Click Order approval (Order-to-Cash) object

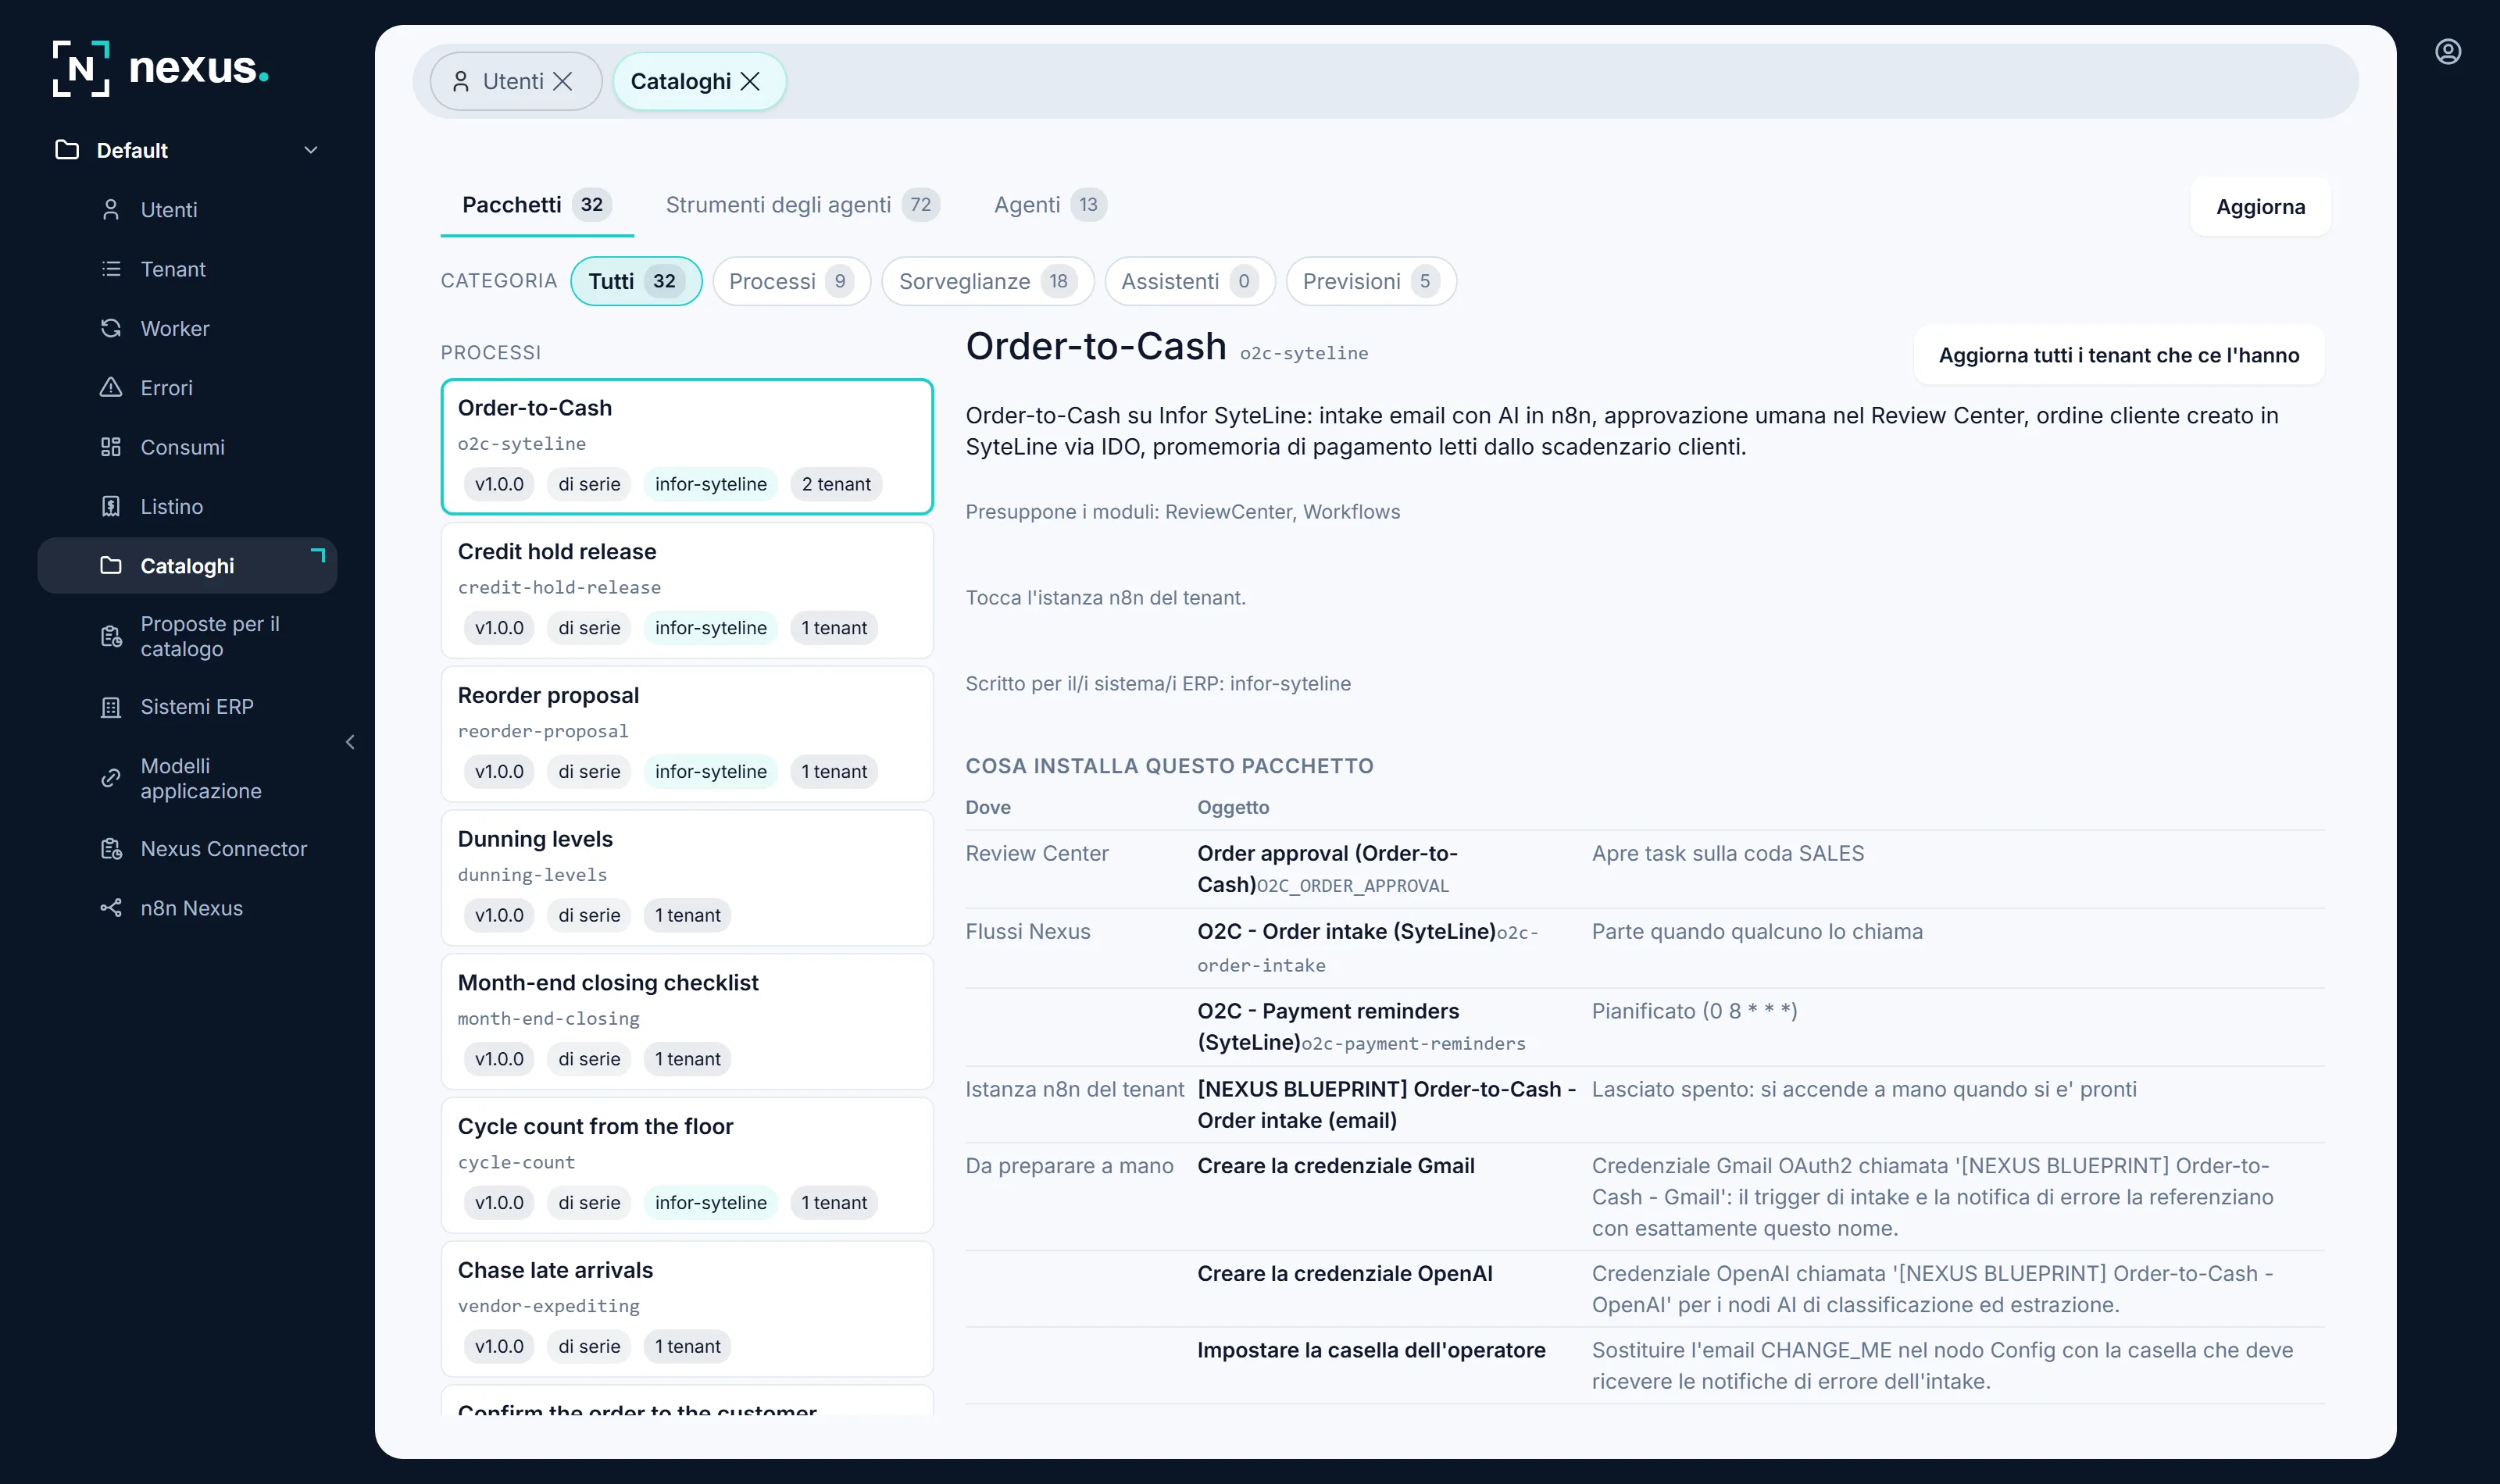(1328, 869)
